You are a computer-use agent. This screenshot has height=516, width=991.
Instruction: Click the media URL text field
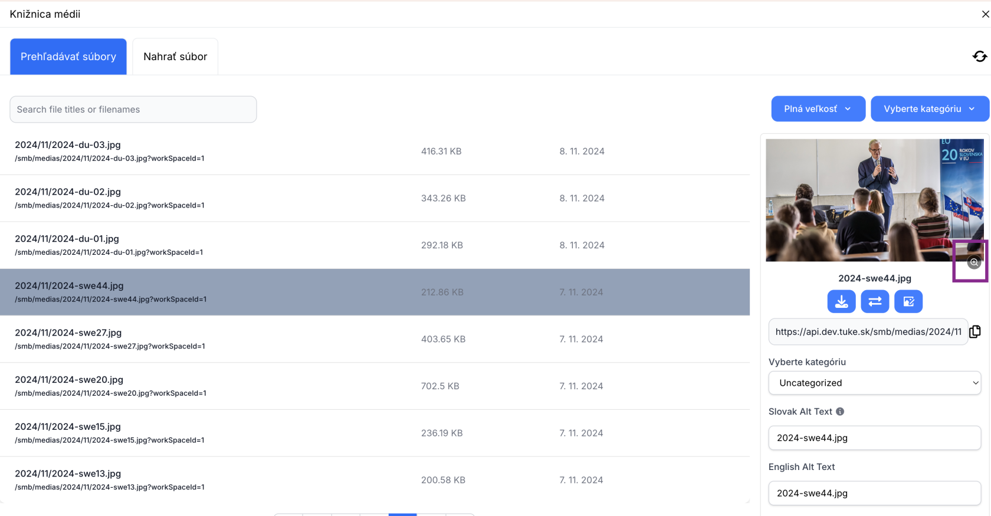tap(868, 331)
